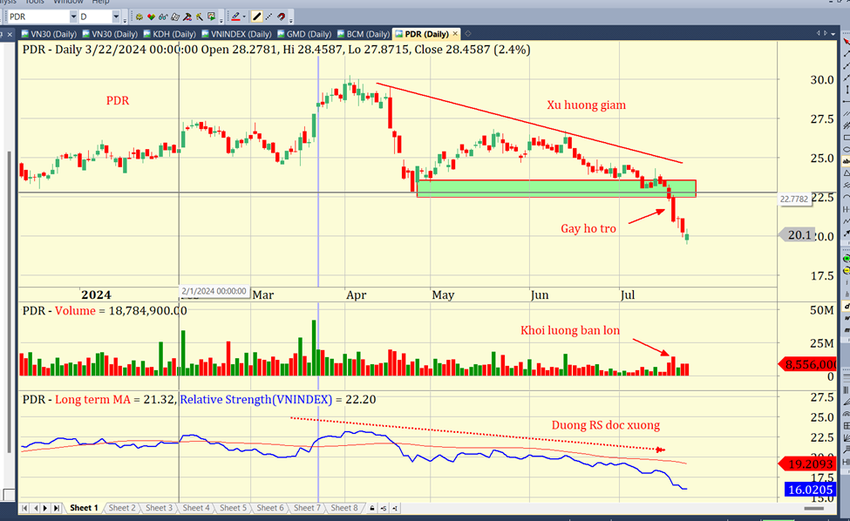
Task: Expand the line style toolbar overflow arrow
Action: point(290,21)
